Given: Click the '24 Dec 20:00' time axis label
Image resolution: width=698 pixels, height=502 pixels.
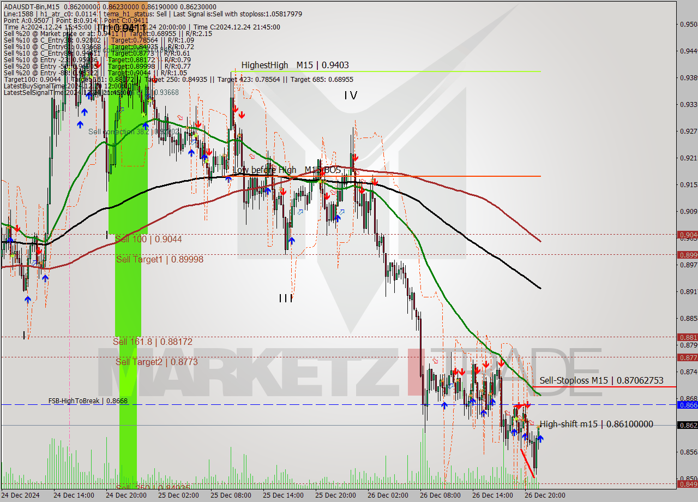Looking at the screenshot, I should (x=126, y=495).
